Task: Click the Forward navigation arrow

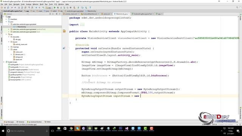Action: 39,8
